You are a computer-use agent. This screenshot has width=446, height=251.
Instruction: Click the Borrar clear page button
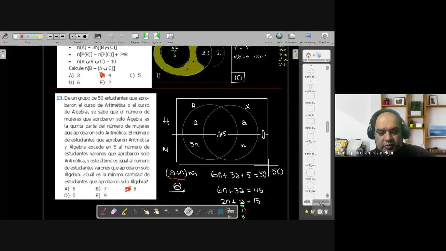click(170, 38)
